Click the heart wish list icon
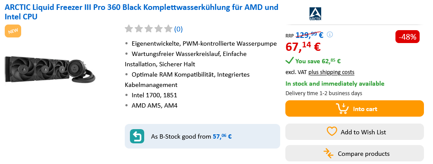Image resolution: width=433 pixels, height=164 pixels. pos(332,131)
